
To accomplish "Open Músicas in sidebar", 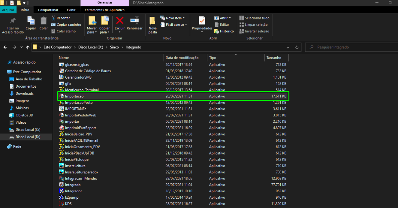I will pos(19,108).
